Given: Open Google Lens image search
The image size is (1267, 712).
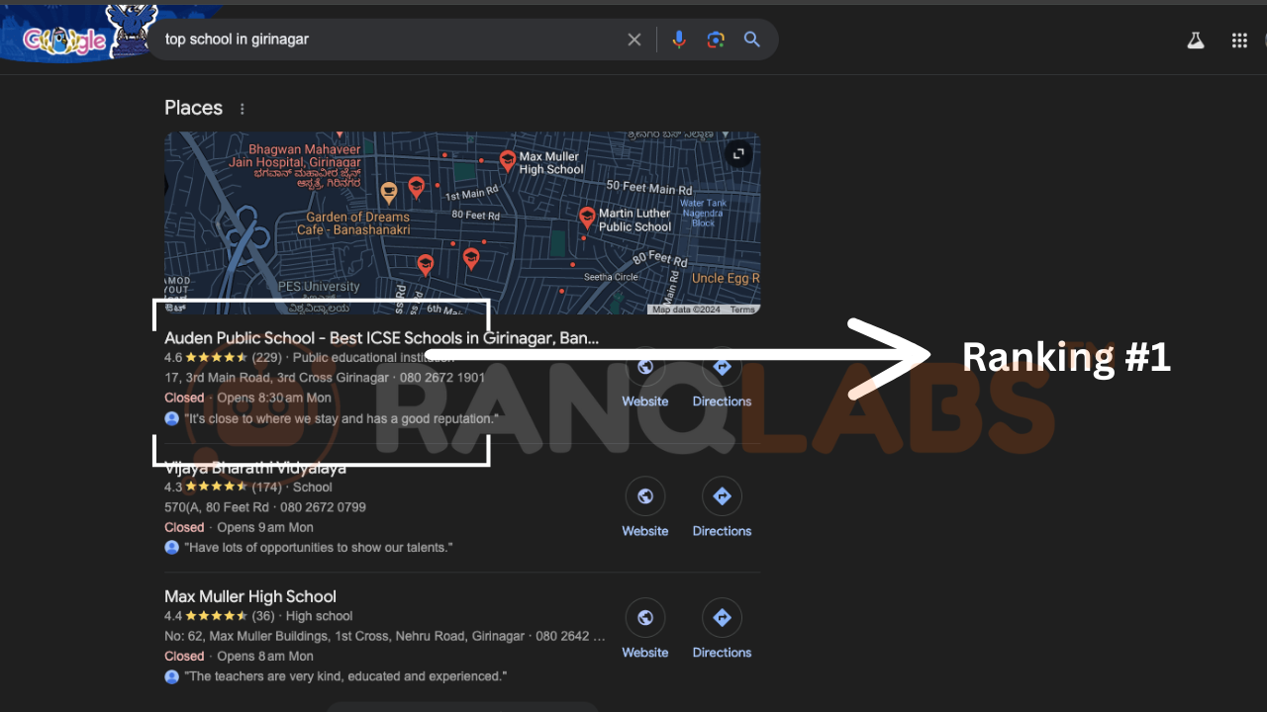Looking at the screenshot, I should point(716,40).
